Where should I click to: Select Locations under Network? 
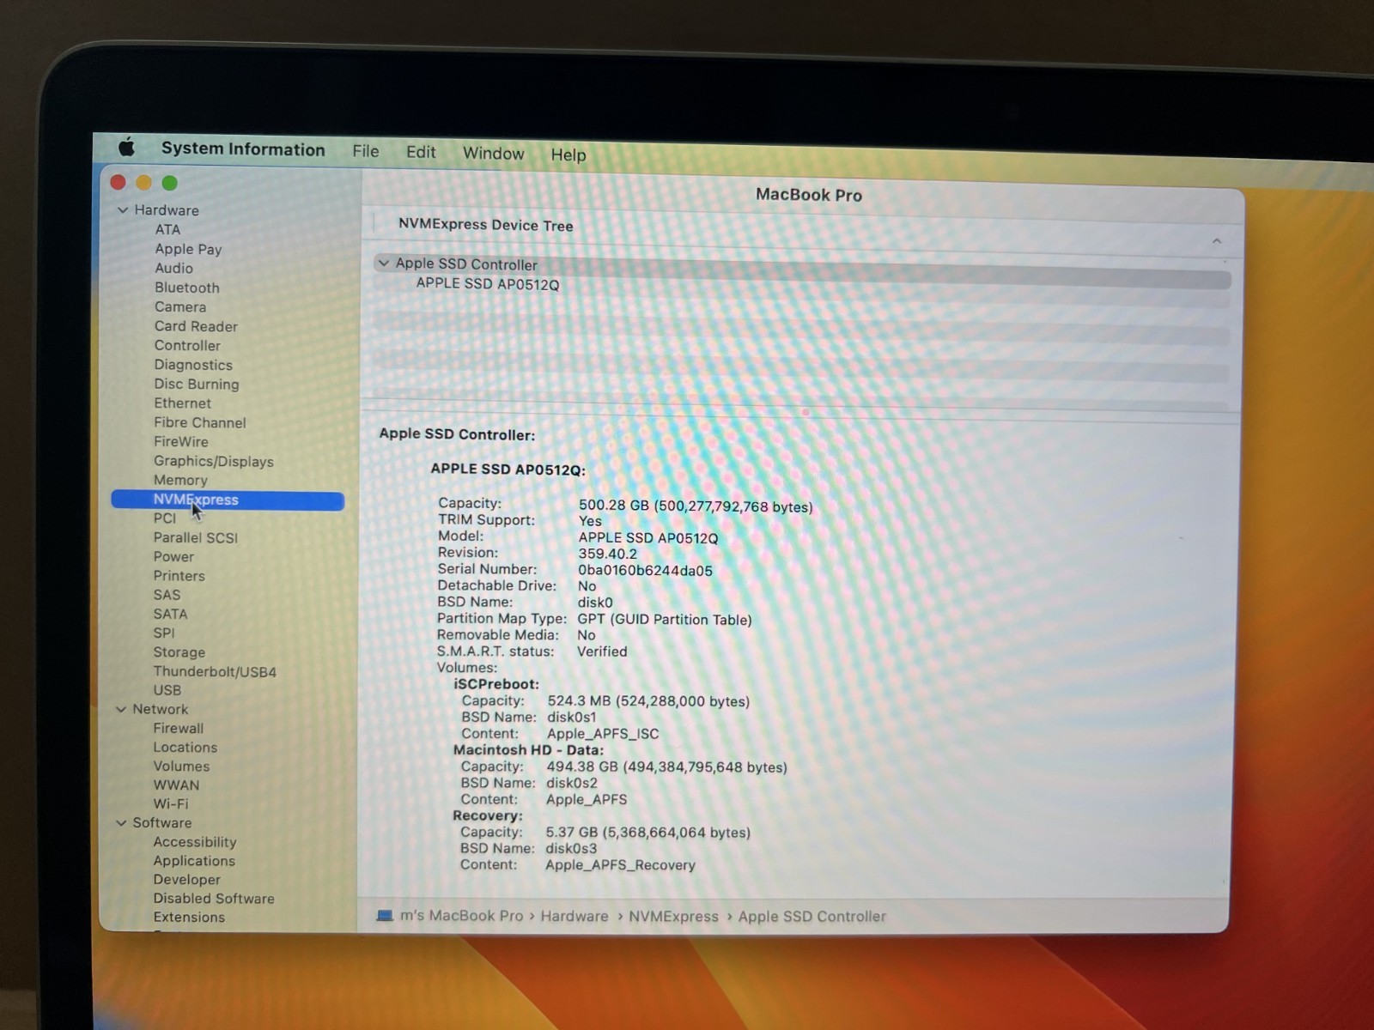coord(185,747)
